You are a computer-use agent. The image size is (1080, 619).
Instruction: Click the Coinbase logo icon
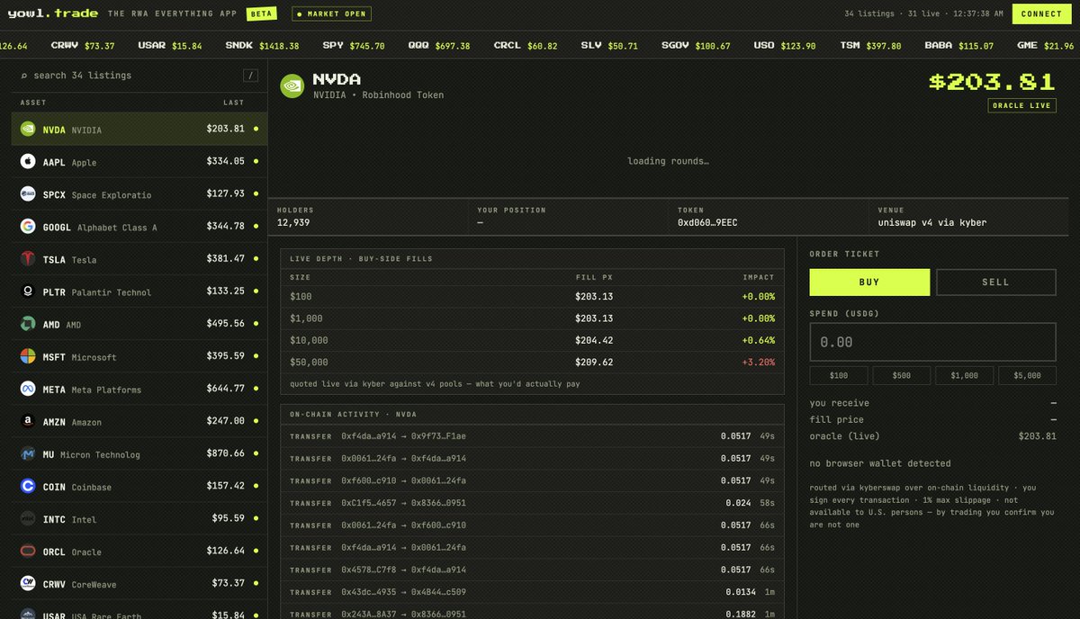(27, 486)
